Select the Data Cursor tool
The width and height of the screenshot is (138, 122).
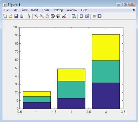click(x=58, y=16)
